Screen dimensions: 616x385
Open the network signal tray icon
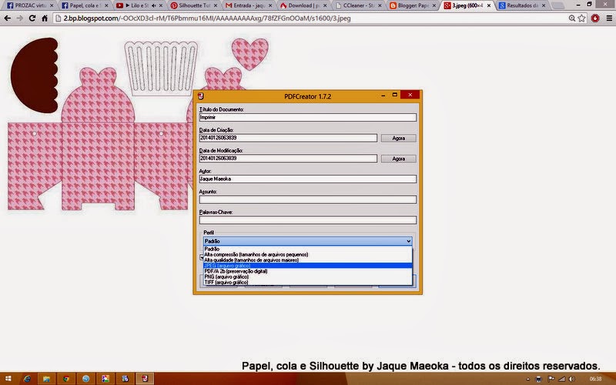(x=562, y=379)
